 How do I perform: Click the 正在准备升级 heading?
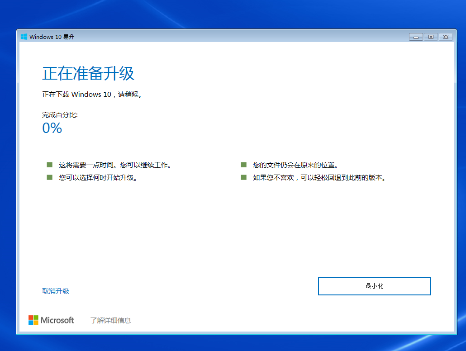point(88,73)
